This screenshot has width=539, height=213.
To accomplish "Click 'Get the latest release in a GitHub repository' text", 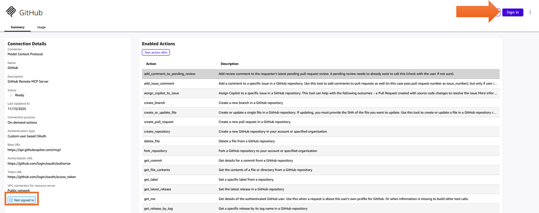I will (251, 189).
